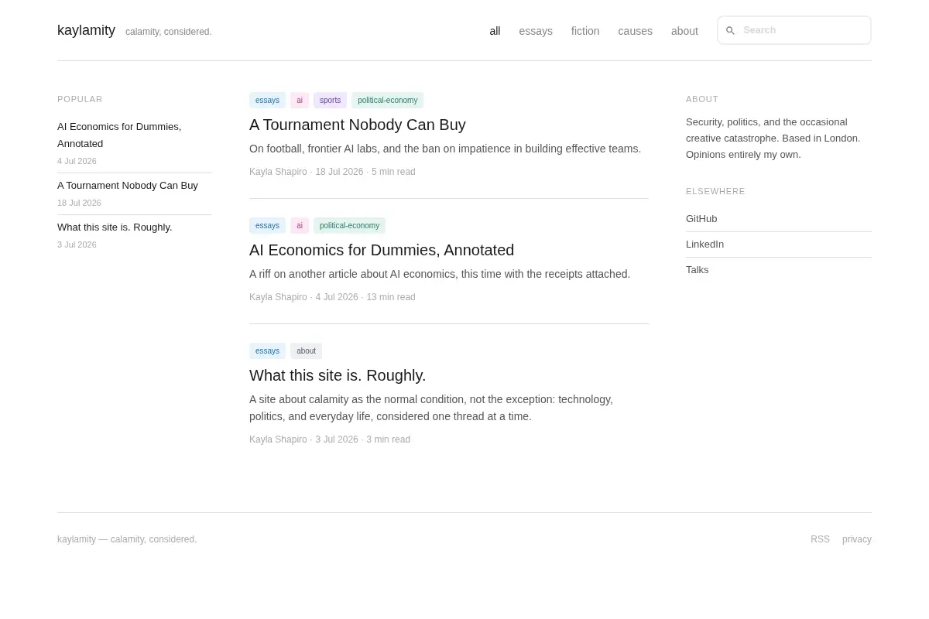Screen dimensions: 929x619
Task: Open the LinkedIn profile link
Action: (704, 245)
